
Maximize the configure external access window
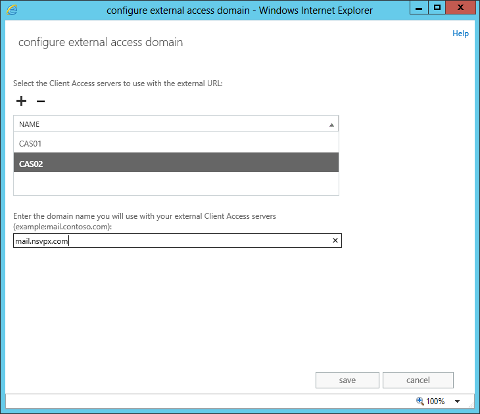(437, 8)
